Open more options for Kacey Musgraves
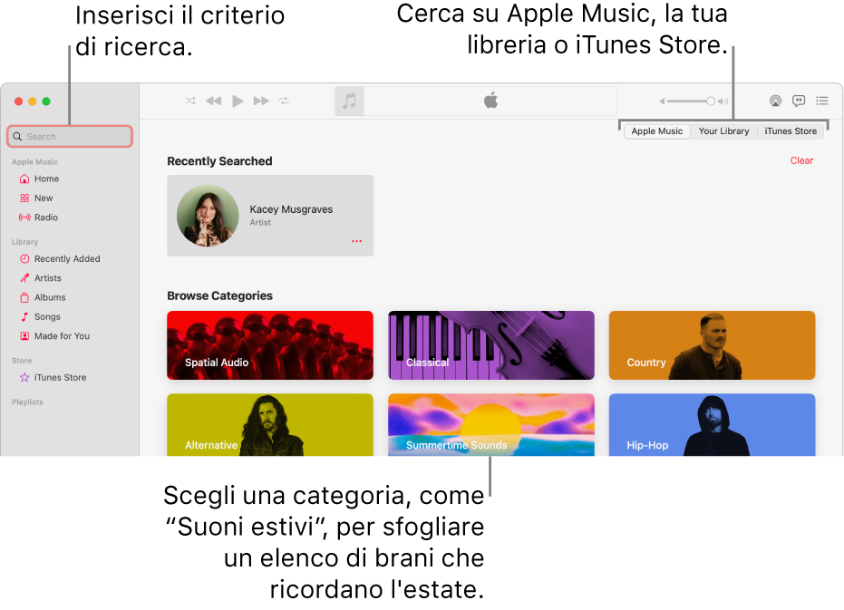Viewport: 844px width, 610px height. (x=356, y=241)
